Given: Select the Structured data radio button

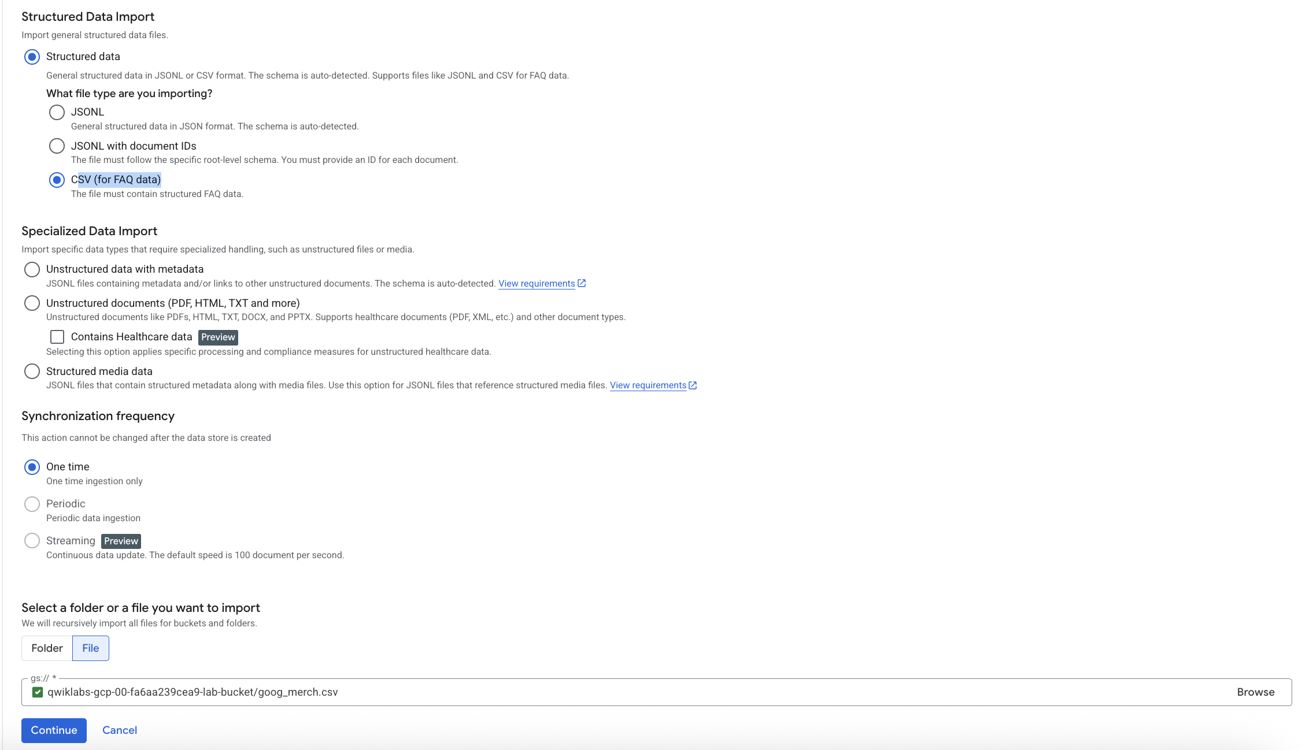Looking at the screenshot, I should coord(32,57).
